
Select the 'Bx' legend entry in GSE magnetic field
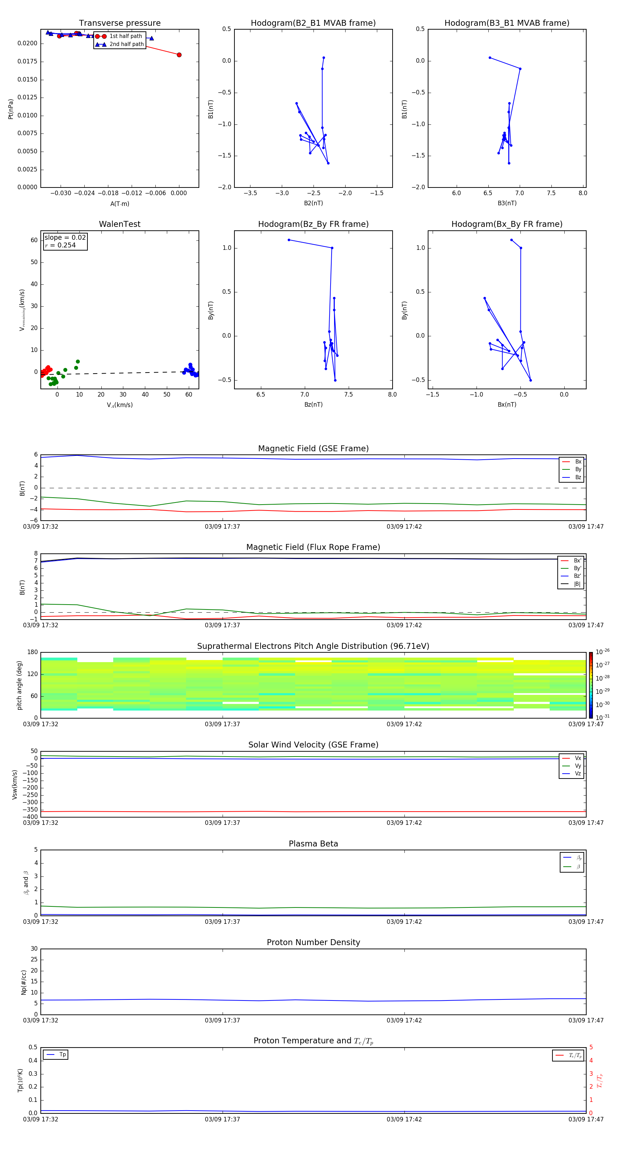[x=572, y=462]
